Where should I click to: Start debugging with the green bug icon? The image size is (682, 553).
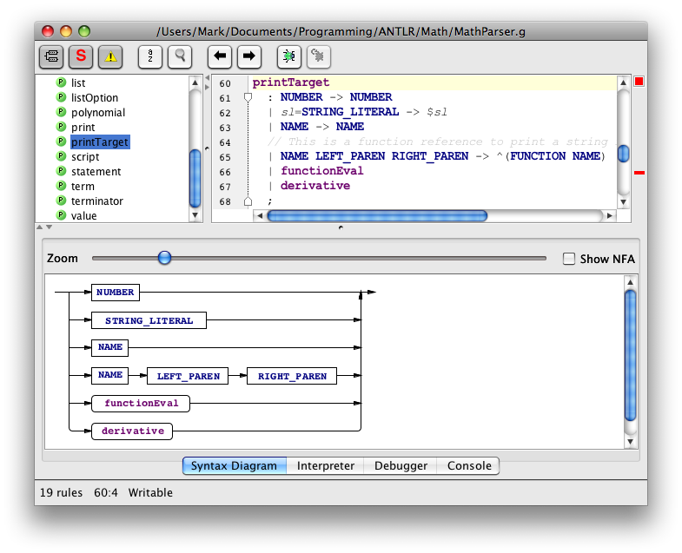pyautogui.click(x=289, y=56)
